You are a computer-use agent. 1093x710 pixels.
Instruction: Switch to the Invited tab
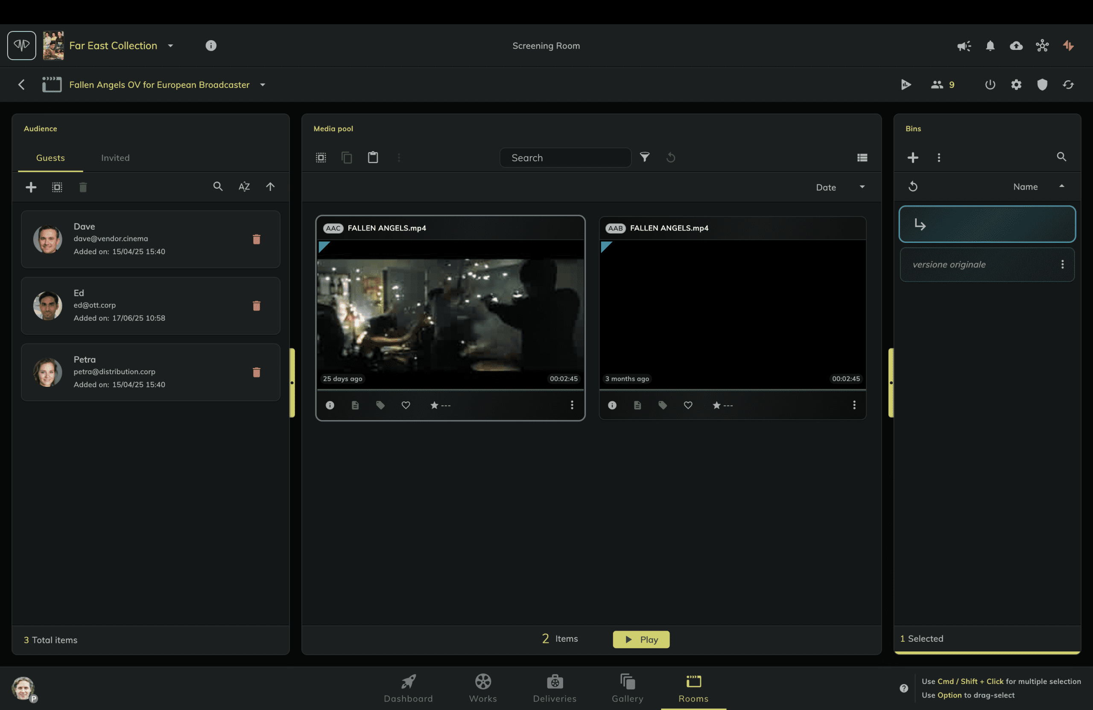(115, 158)
